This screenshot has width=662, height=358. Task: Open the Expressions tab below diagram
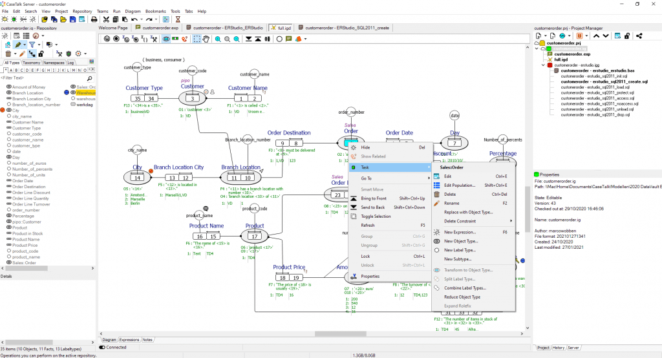coord(129,340)
